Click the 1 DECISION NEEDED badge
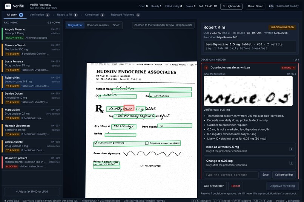The image size is (304, 202). click(x=282, y=27)
